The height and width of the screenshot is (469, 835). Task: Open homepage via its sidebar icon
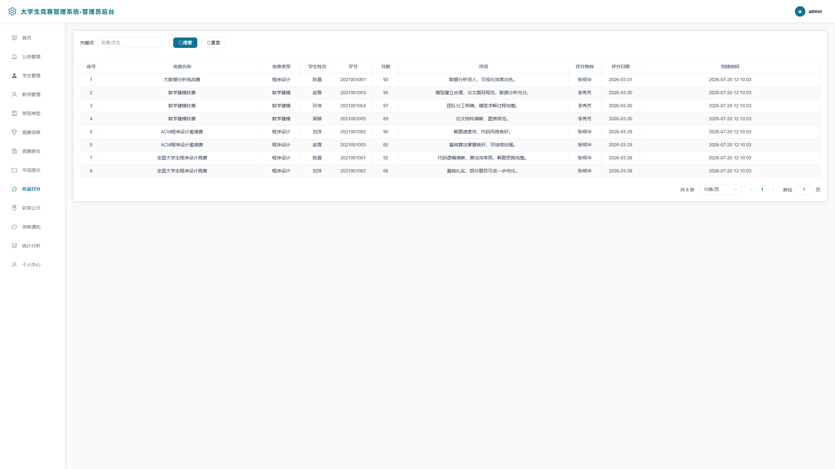pos(14,38)
